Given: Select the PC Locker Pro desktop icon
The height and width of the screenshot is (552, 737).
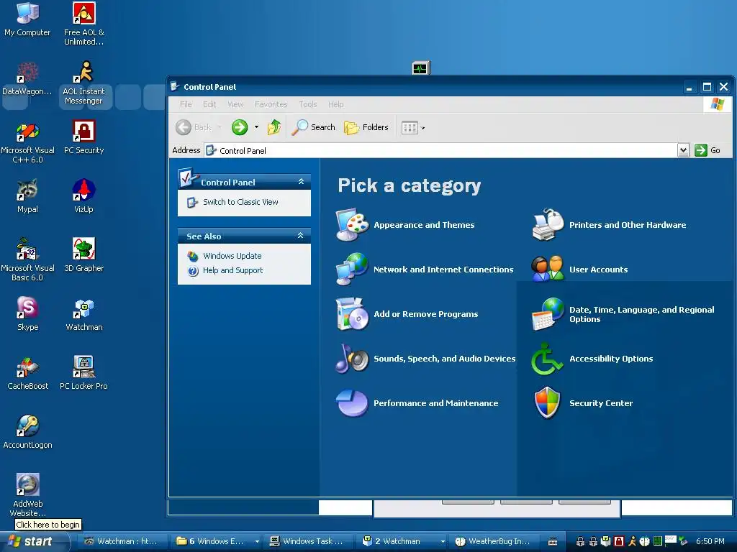Looking at the screenshot, I should click(83, 373).
